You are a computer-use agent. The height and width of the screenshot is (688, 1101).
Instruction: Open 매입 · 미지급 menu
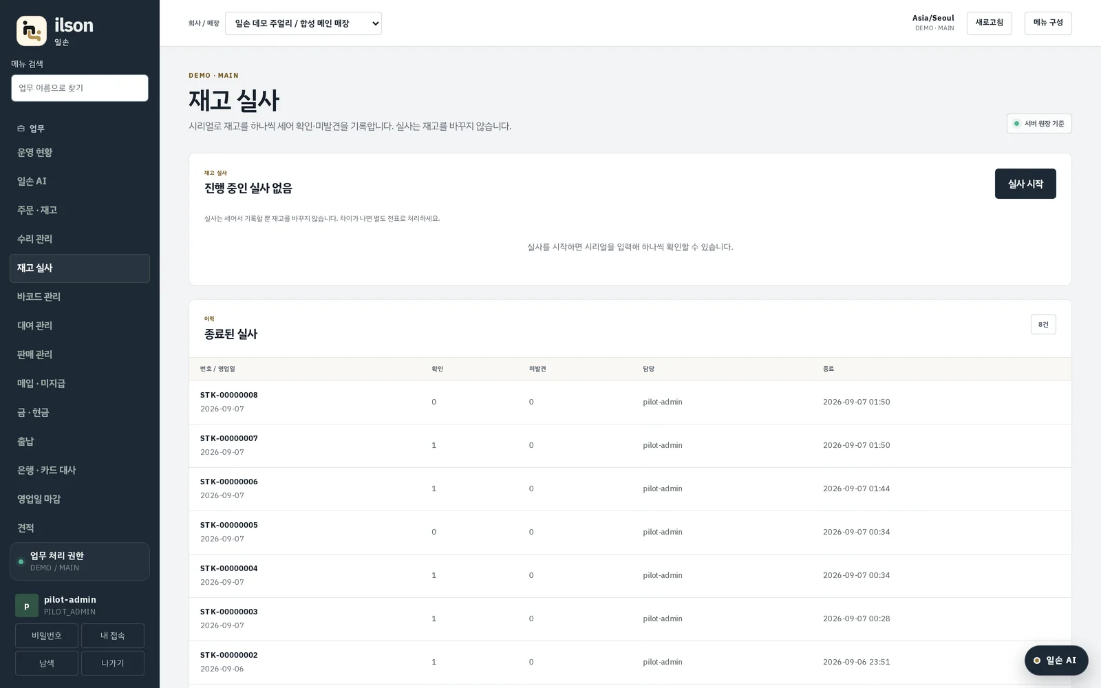[80, 384]
